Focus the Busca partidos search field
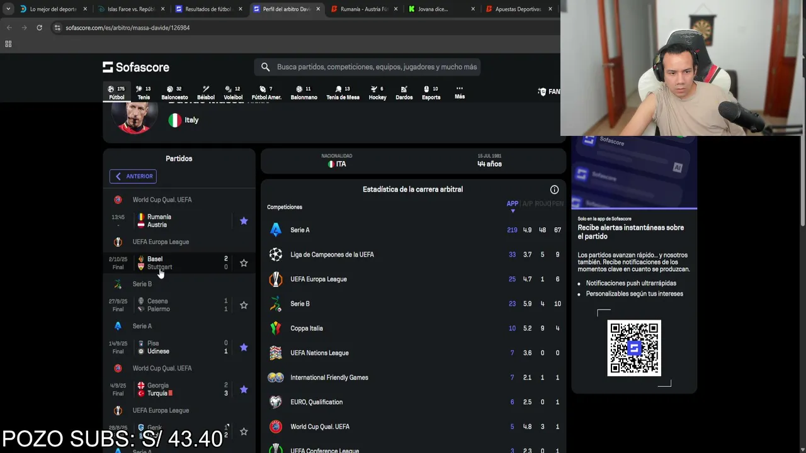Screen dimensions: 806x453 click(x=368, y=67)
